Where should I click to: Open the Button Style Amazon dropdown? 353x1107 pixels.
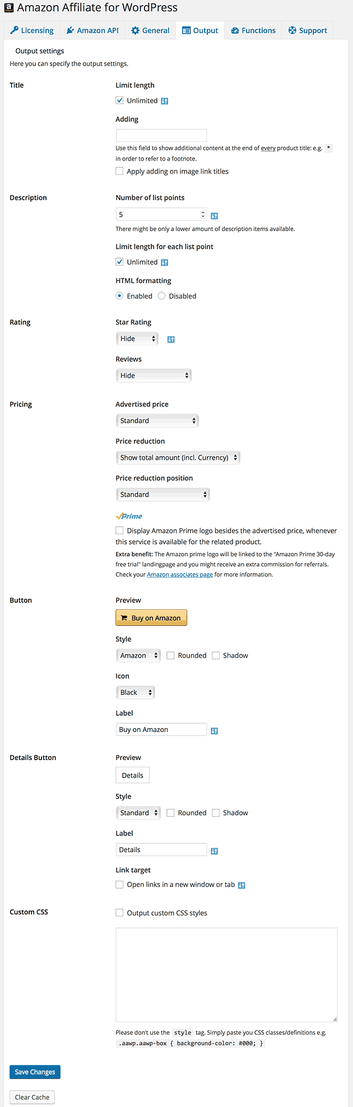(138, 655)
